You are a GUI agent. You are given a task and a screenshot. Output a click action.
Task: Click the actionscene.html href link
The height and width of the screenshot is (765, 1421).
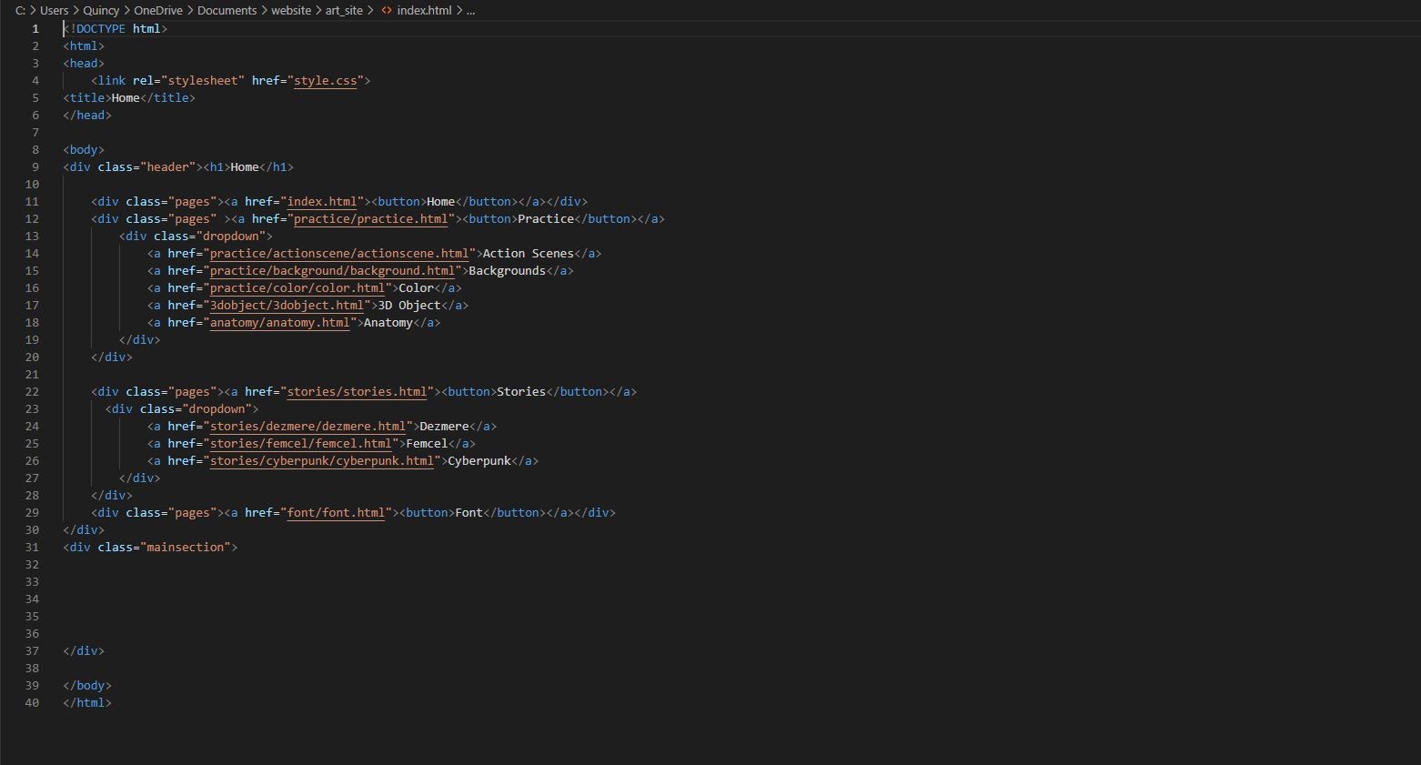pyautogui.click(x=339, y=253)
